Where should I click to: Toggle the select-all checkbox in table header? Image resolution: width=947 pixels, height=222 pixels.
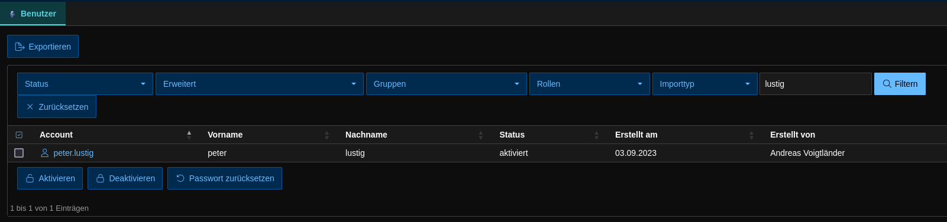pyautogui.click(x=19, y=135)
